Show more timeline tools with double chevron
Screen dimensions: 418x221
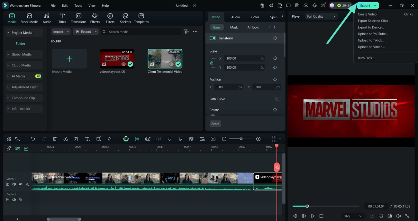point(109,139)
